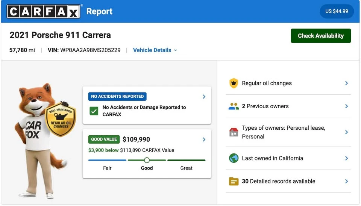Click 'Types of owners: Personal lease, Personal'
The image size is (361, 206).
284,132
